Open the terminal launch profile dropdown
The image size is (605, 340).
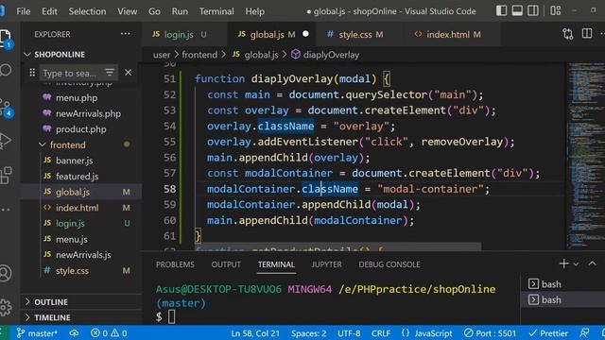pos(576,264)
